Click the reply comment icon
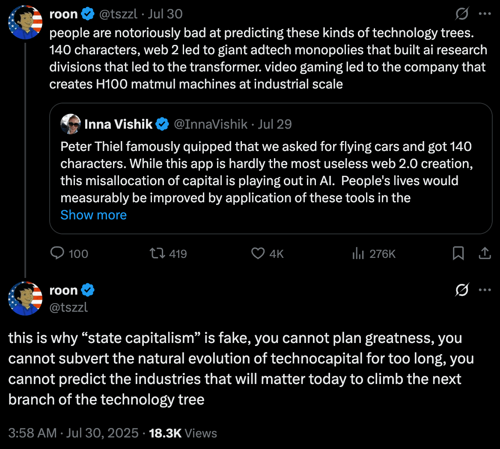This screenshot has height=449, width=500. (57, 254)
